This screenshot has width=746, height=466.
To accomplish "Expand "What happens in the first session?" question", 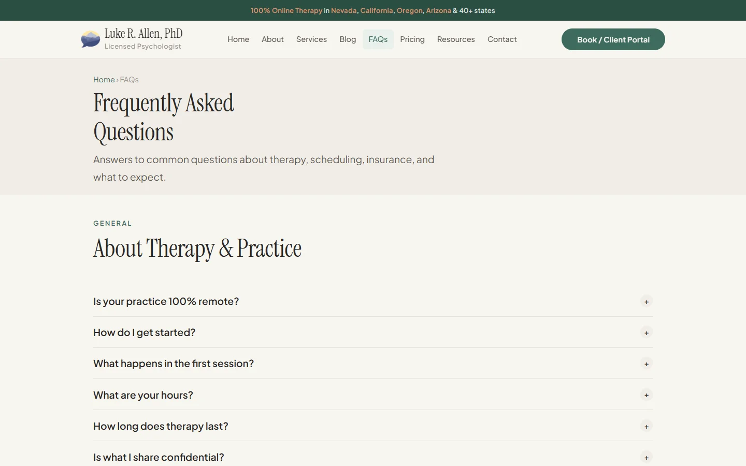I will pos(174,363).
